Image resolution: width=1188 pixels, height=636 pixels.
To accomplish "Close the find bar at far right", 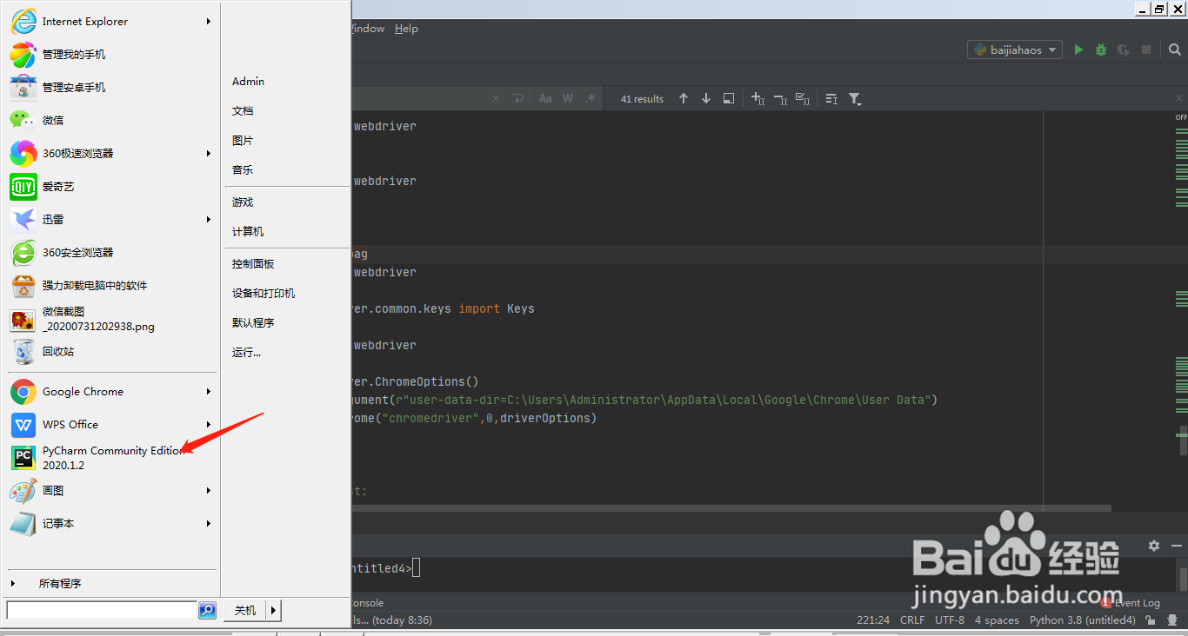I will 1179,98.
